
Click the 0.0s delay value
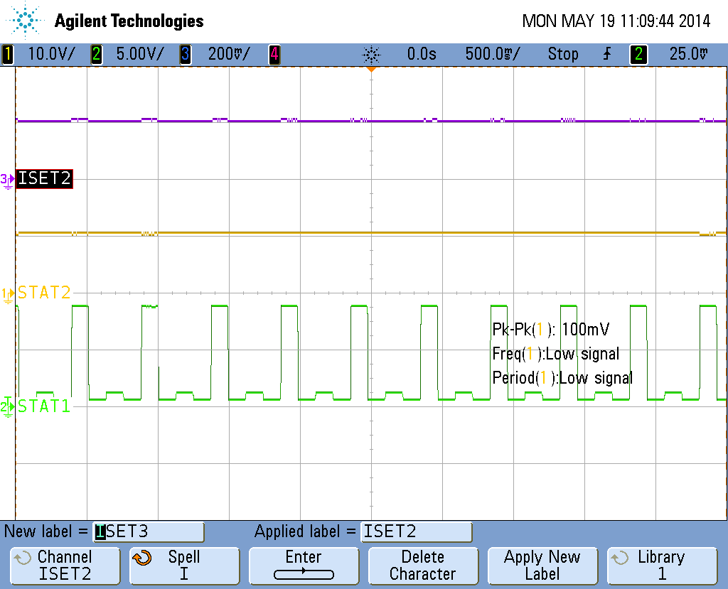422,54
